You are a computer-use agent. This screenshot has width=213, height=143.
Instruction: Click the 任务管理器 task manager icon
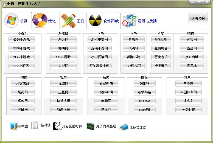(124, 127)
